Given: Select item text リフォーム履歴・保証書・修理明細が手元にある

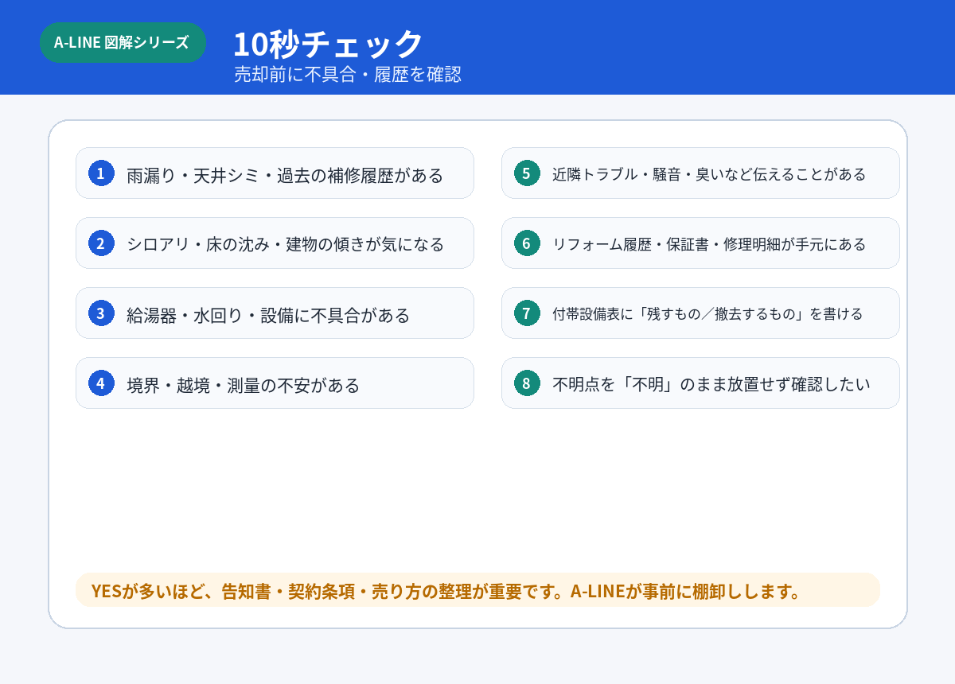Looking at the screenshot, I should 709,243.
